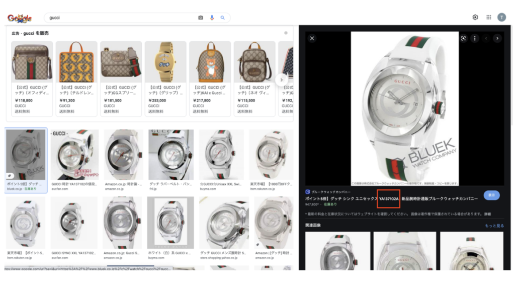Open the ¥253,000 gold watch ad
This screenshot has width=515, height=284.
pyautogui.click(x=165, y=78)
